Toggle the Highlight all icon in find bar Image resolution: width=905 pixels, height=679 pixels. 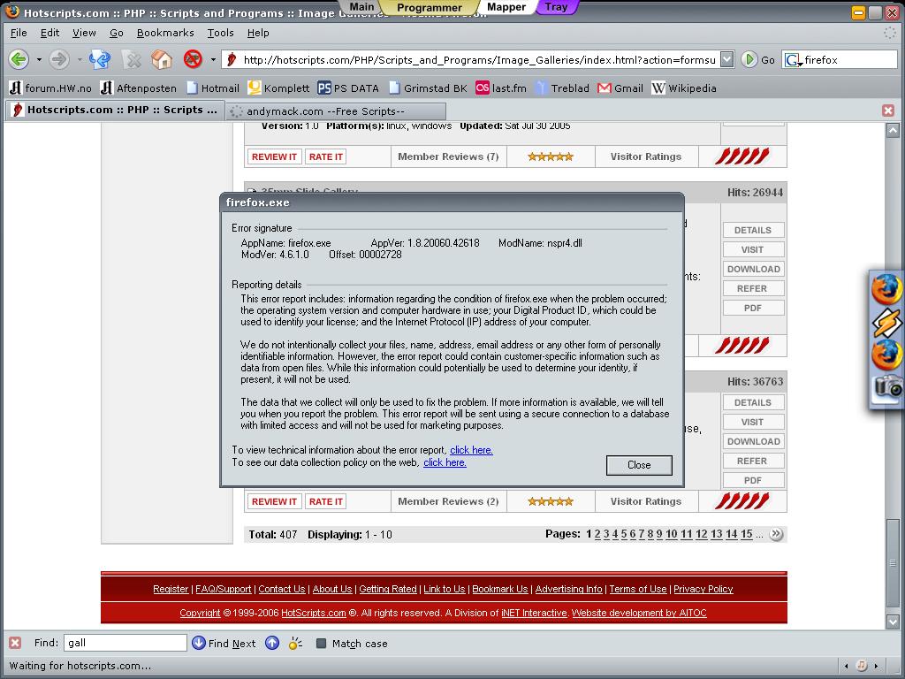[x=295, y=643]
